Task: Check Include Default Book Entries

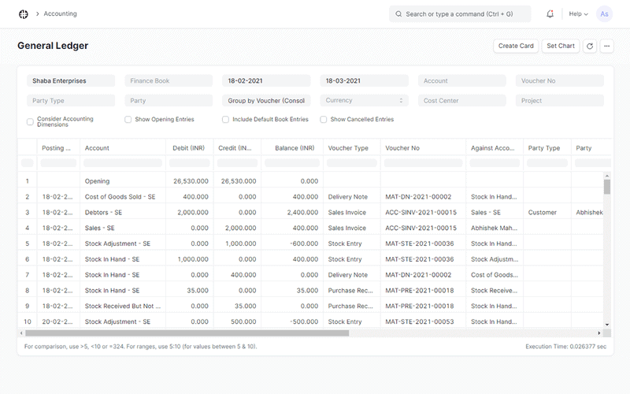Action: (225, 120)
